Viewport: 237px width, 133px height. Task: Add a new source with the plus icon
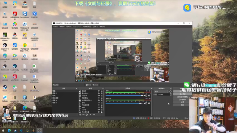click(x=80, y=115)
